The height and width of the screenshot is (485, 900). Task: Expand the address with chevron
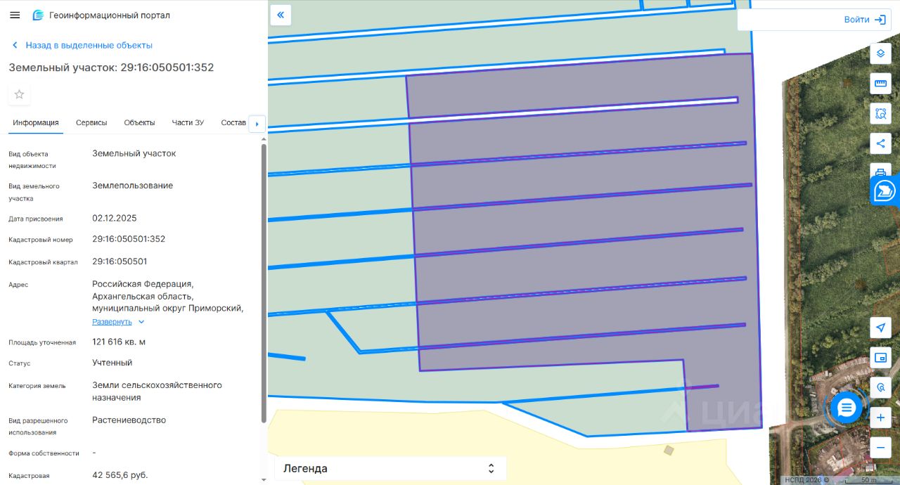click(x=141, y=322)
